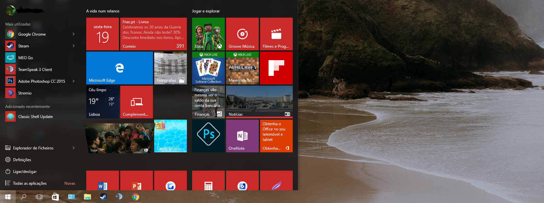The height and width of the screenshot is (203, 544).
Task: Click the Obtenha o Office tile
Action: pyautogui.click(x=276, y=136)
